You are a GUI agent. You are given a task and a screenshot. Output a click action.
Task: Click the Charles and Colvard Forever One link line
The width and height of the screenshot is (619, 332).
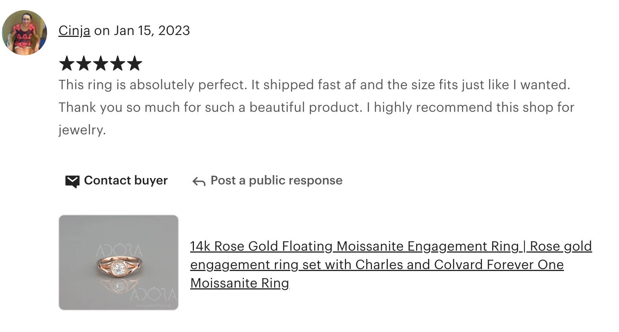[x=377, y=265]
